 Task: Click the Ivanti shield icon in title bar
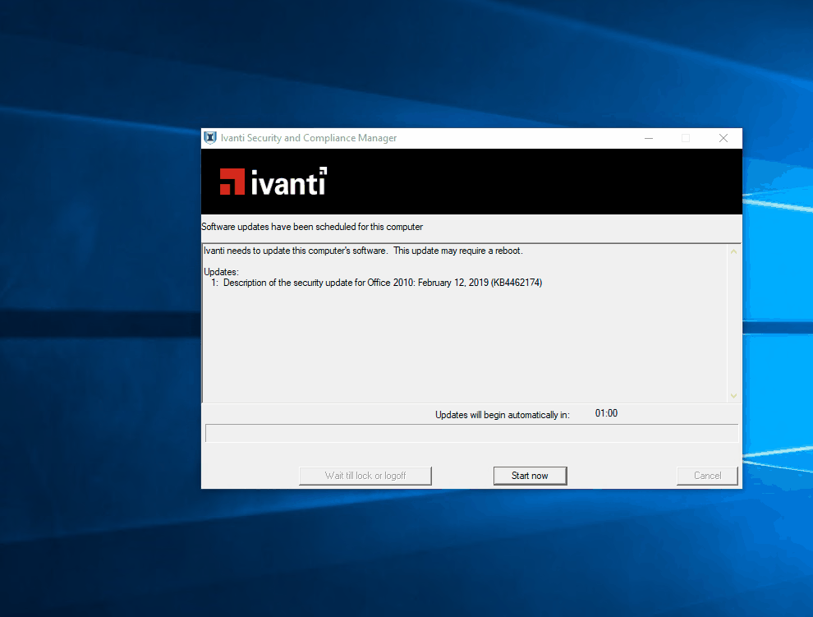(211, 137)
